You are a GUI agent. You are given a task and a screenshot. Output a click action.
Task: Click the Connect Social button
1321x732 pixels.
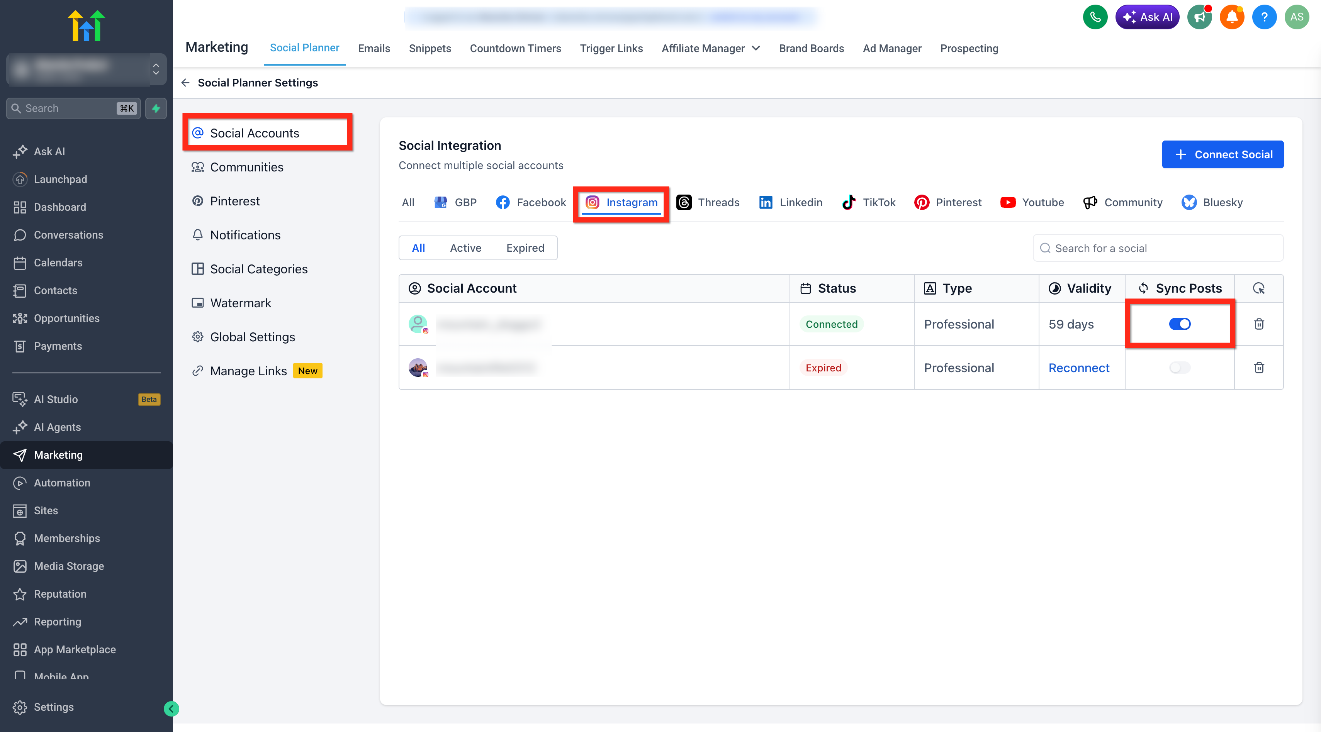1223,154
